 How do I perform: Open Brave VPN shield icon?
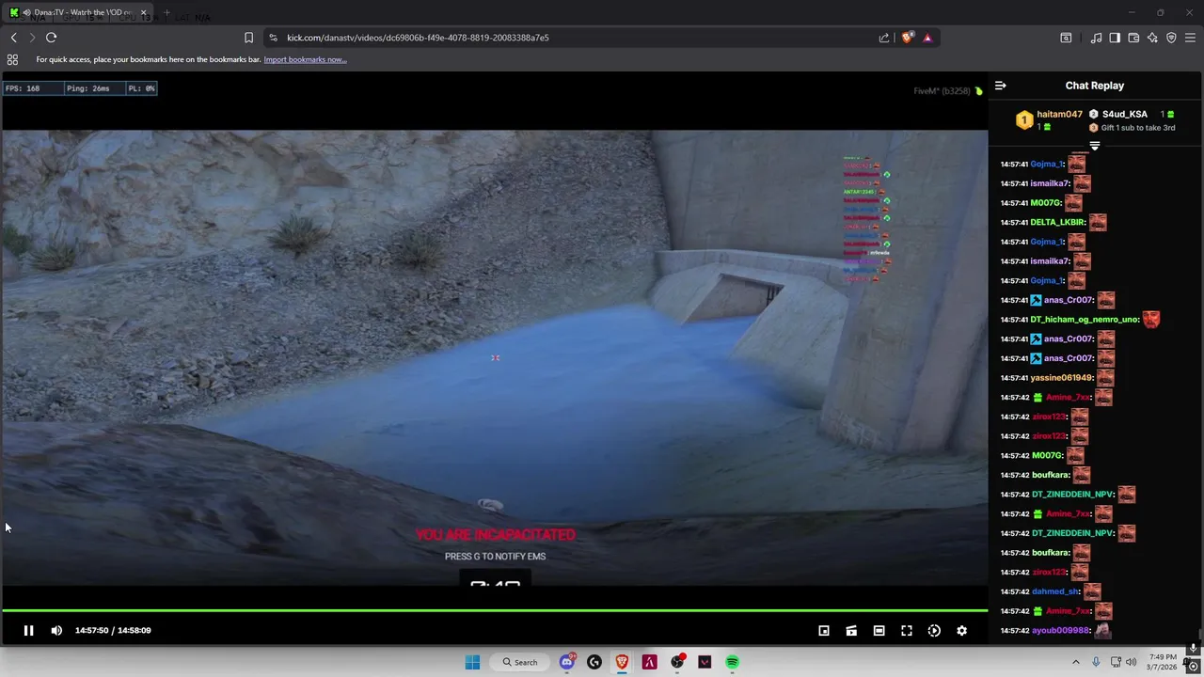1171,38
